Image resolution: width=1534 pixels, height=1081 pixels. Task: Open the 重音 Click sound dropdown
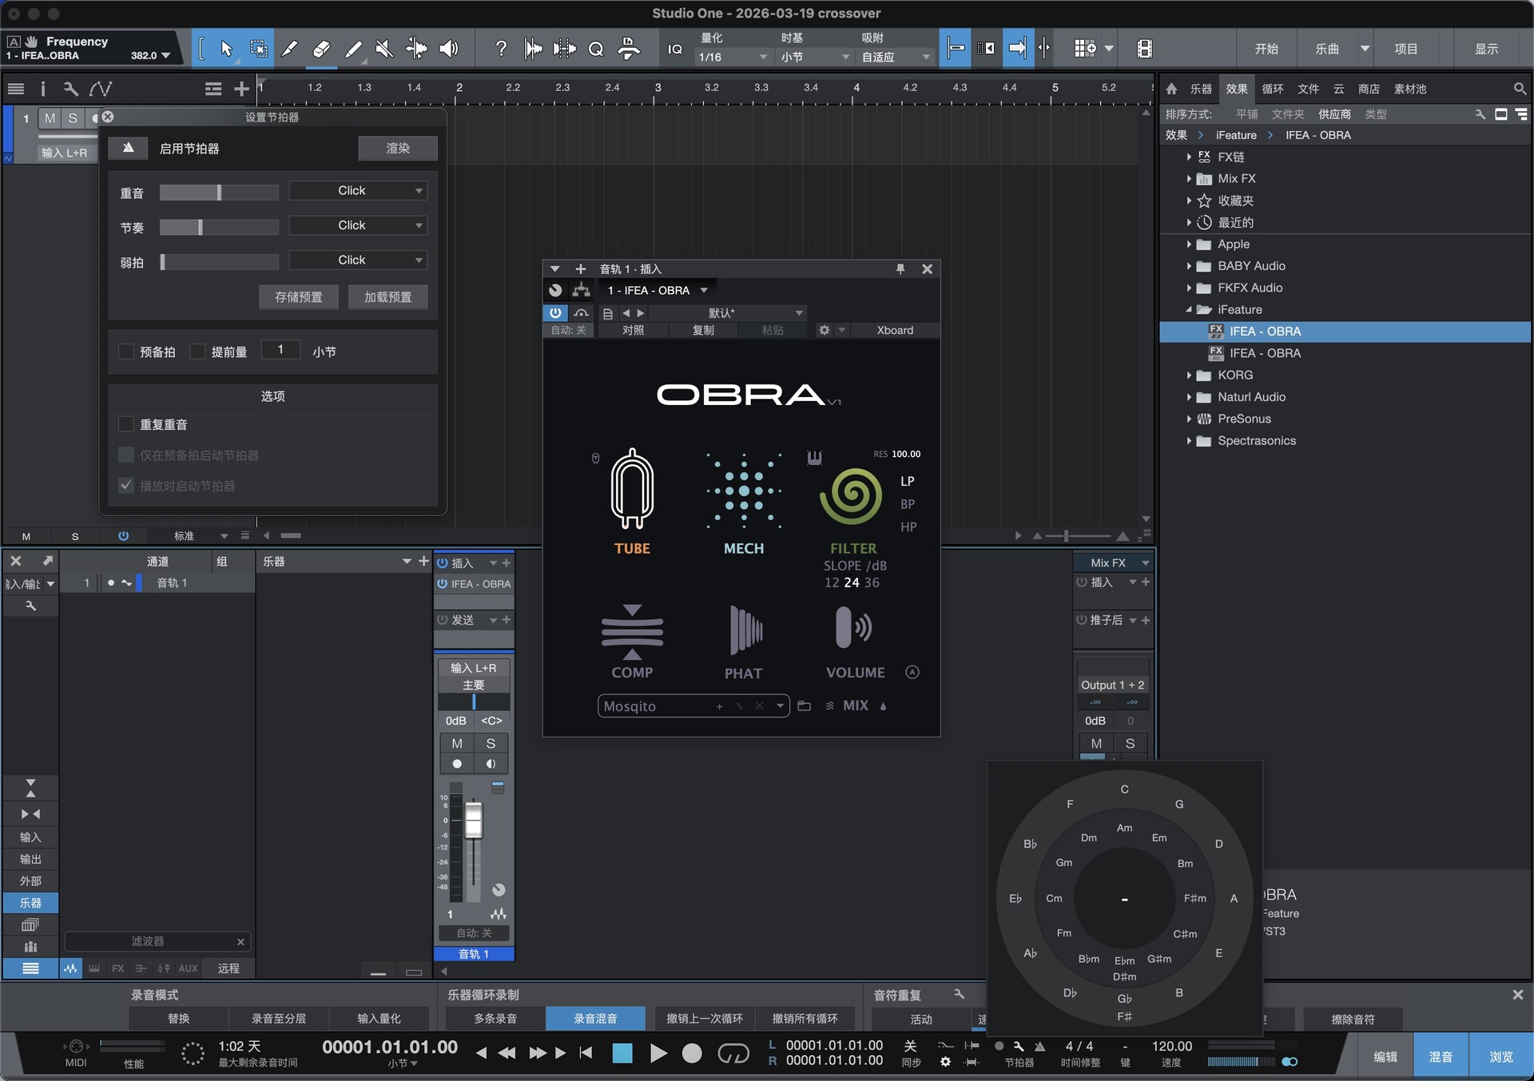359,191
